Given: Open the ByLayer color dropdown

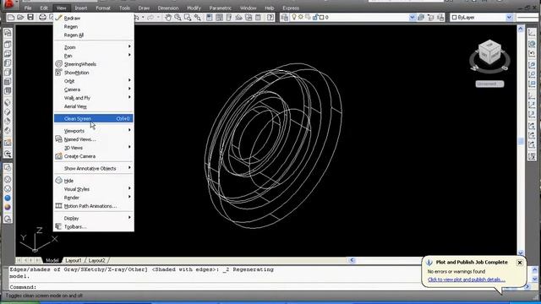Looking at the screenshot, I should [x=509, y=17].
